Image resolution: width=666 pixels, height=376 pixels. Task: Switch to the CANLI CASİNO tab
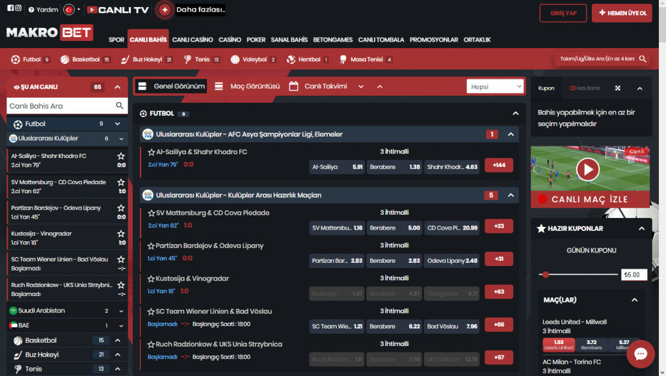193,40
